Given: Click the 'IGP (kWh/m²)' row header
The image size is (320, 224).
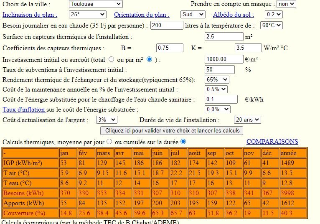Looking at the screenshot, I should point(30,163).
